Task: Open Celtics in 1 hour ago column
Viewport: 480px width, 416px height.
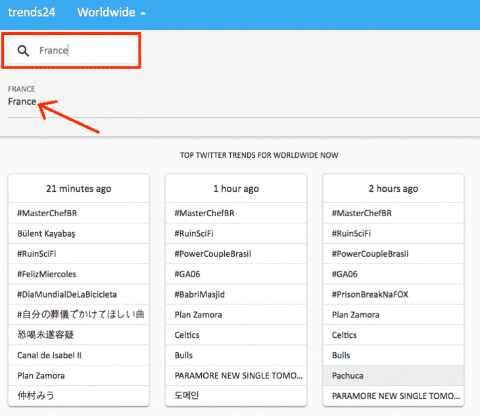Action: click(x=187, y=335)
